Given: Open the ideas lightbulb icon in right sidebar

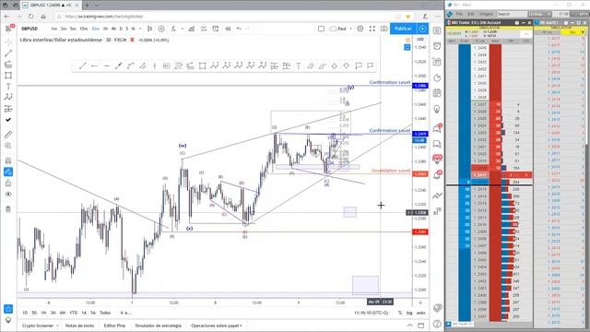Looking at the screenshot, I should click(x=437, y=109).
